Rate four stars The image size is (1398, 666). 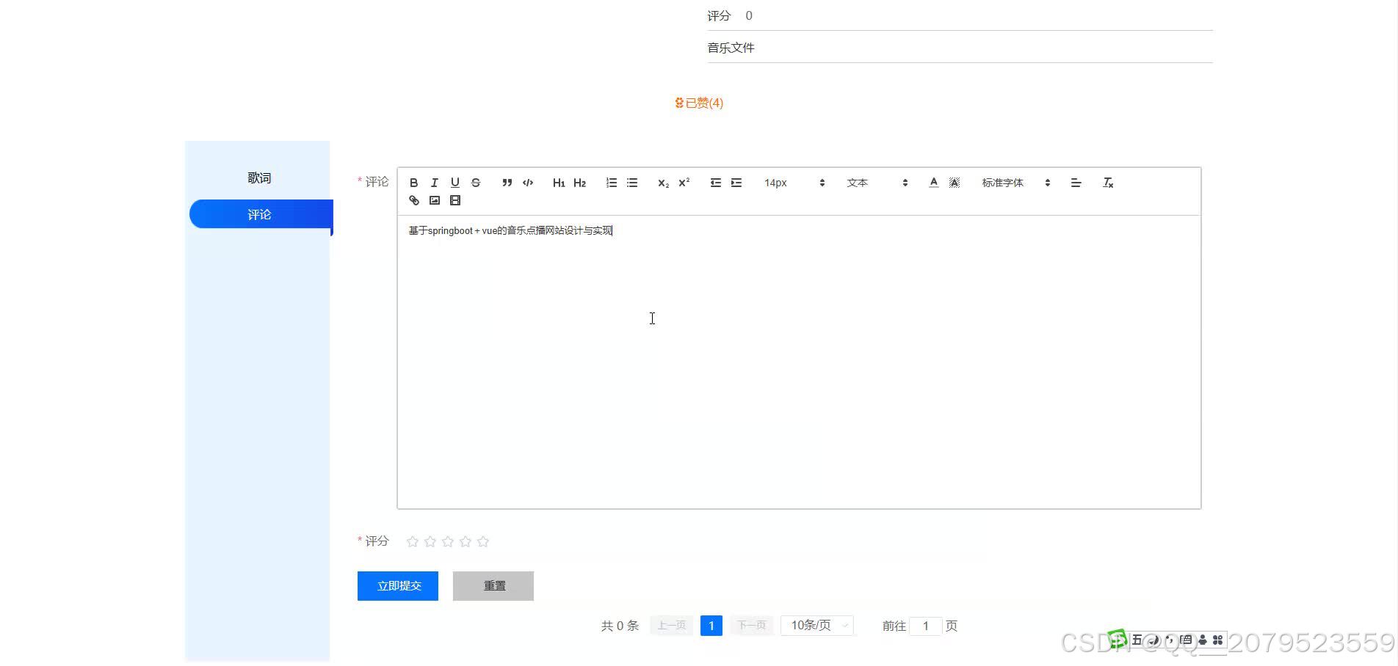pyautogui.click(x=466, y=541)
